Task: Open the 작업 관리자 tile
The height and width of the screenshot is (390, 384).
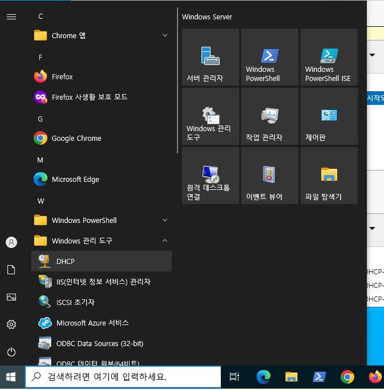Action: pyautogui.click(x=270, y=116)
